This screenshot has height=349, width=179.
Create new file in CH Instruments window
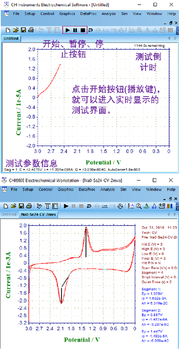coord(8,30)
